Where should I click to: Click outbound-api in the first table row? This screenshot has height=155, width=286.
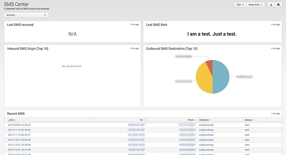point(206,125)
